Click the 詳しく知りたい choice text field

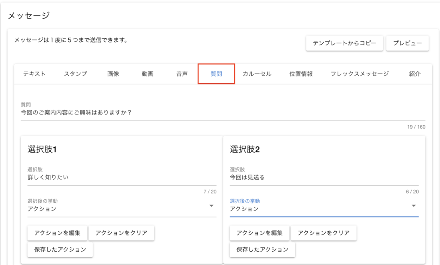(122, 178)
